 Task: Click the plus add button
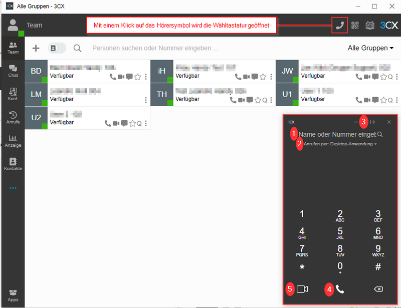pos(36,48)
